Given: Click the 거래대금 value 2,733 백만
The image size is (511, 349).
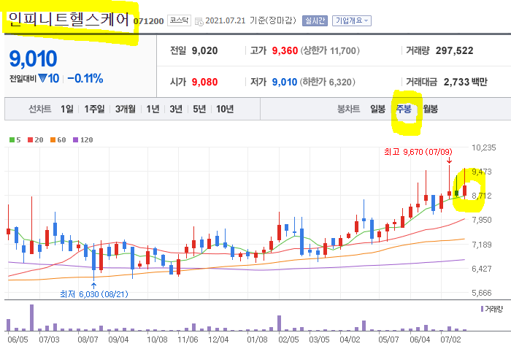Looking at the screenshot, I should pyautogui.click(x=466, y=82).
